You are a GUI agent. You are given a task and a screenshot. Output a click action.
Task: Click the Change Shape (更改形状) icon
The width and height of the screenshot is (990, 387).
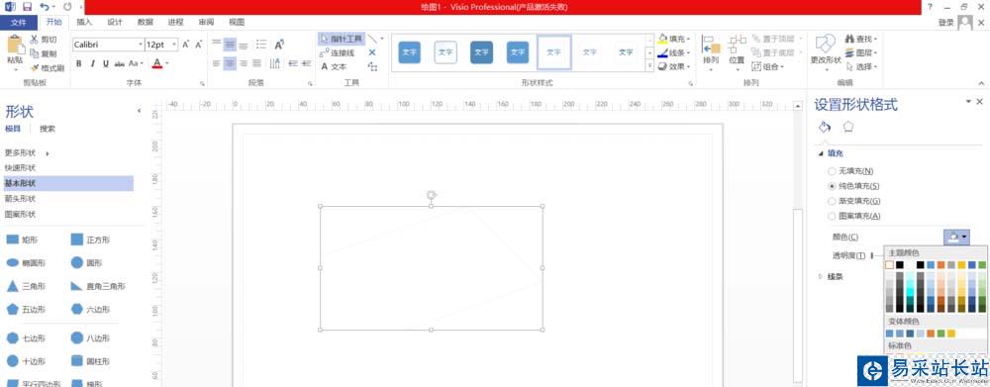[826, 44]
